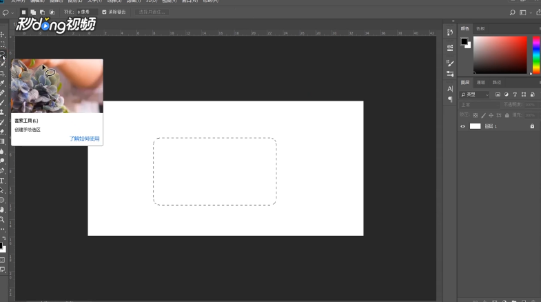Click the Lasso tooltip flower preview
The width and height of the screenshot is (541, 302).
[57, 86]
